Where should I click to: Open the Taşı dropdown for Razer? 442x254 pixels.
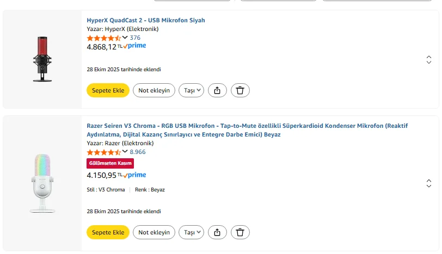click(192, 232)
